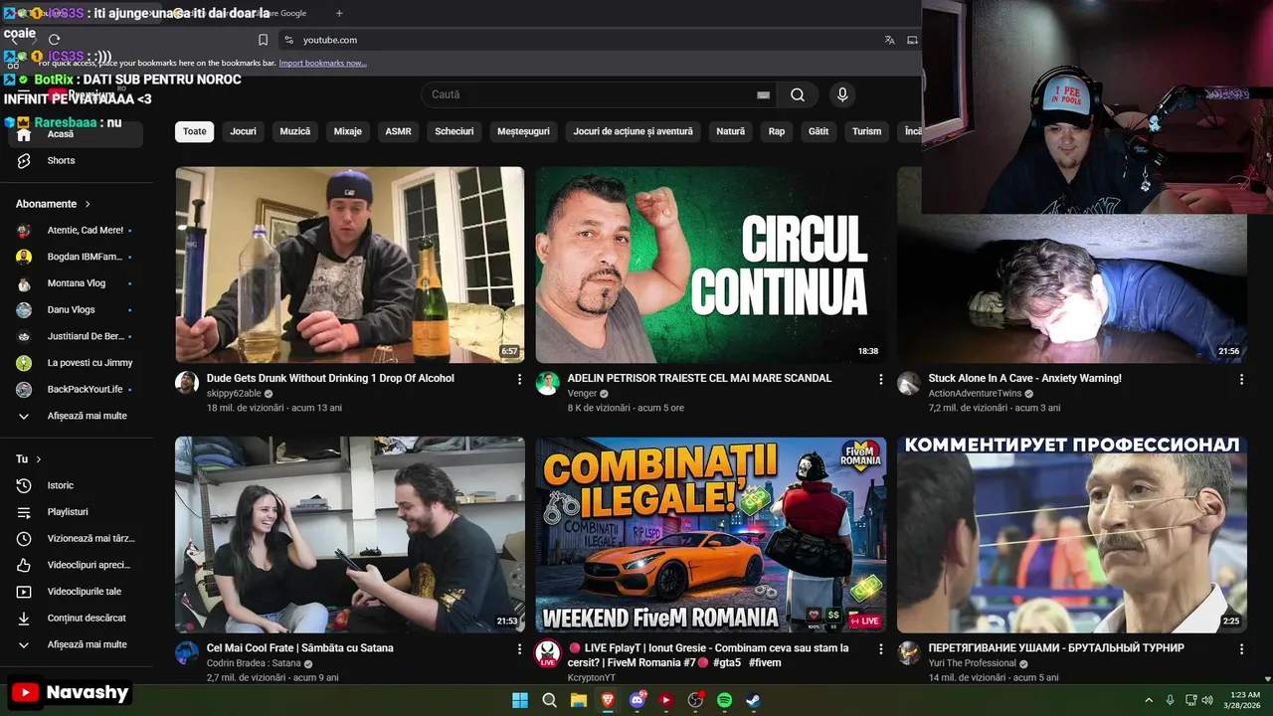Open a new browser tab

(x=339, y=13)
